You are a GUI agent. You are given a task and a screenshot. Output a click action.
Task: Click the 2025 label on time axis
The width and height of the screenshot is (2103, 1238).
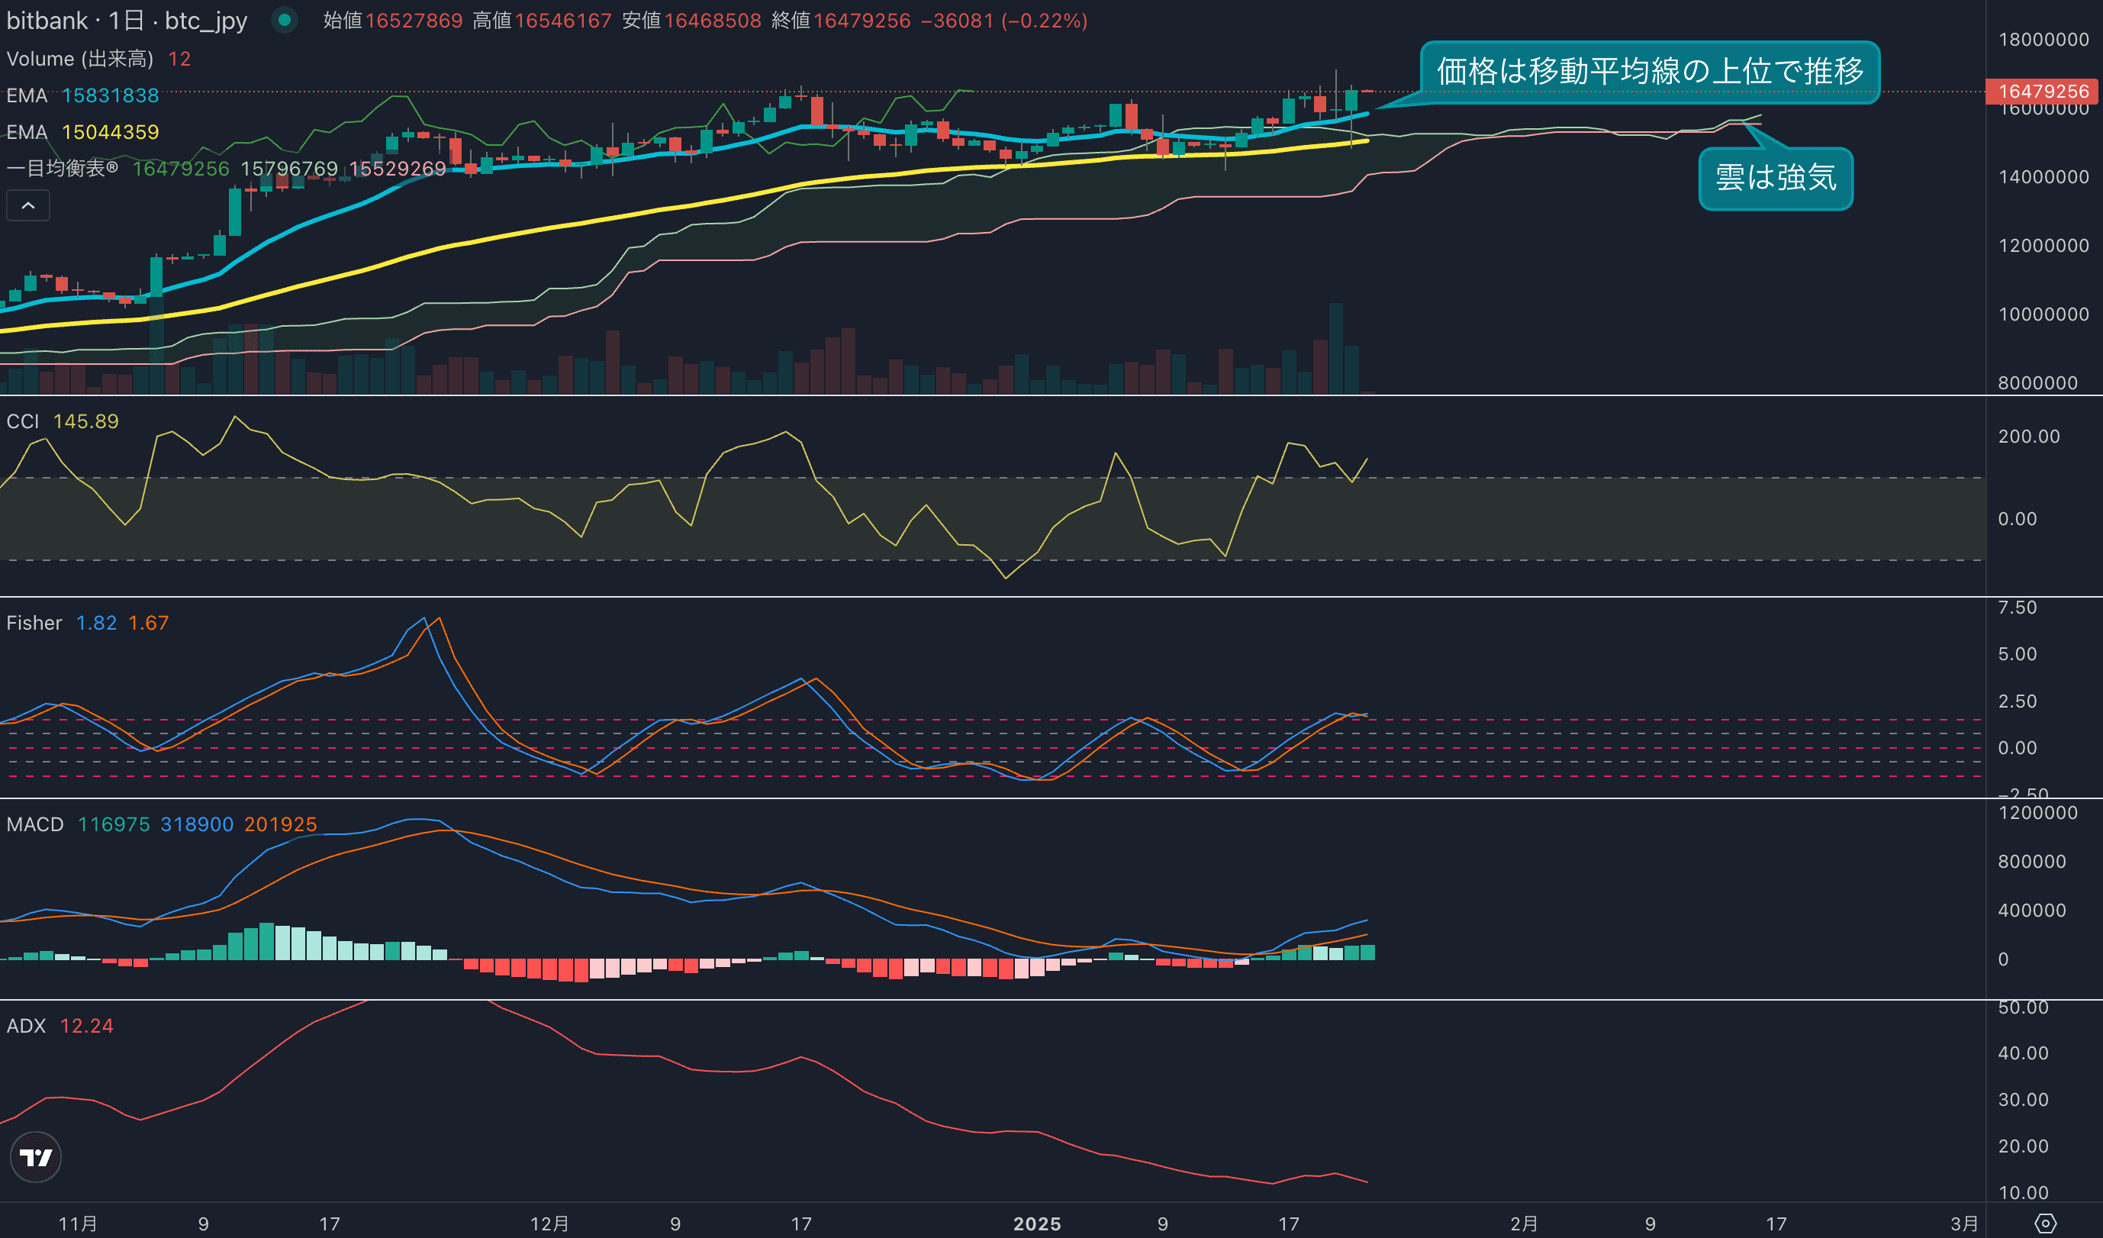[1036, 1223]
